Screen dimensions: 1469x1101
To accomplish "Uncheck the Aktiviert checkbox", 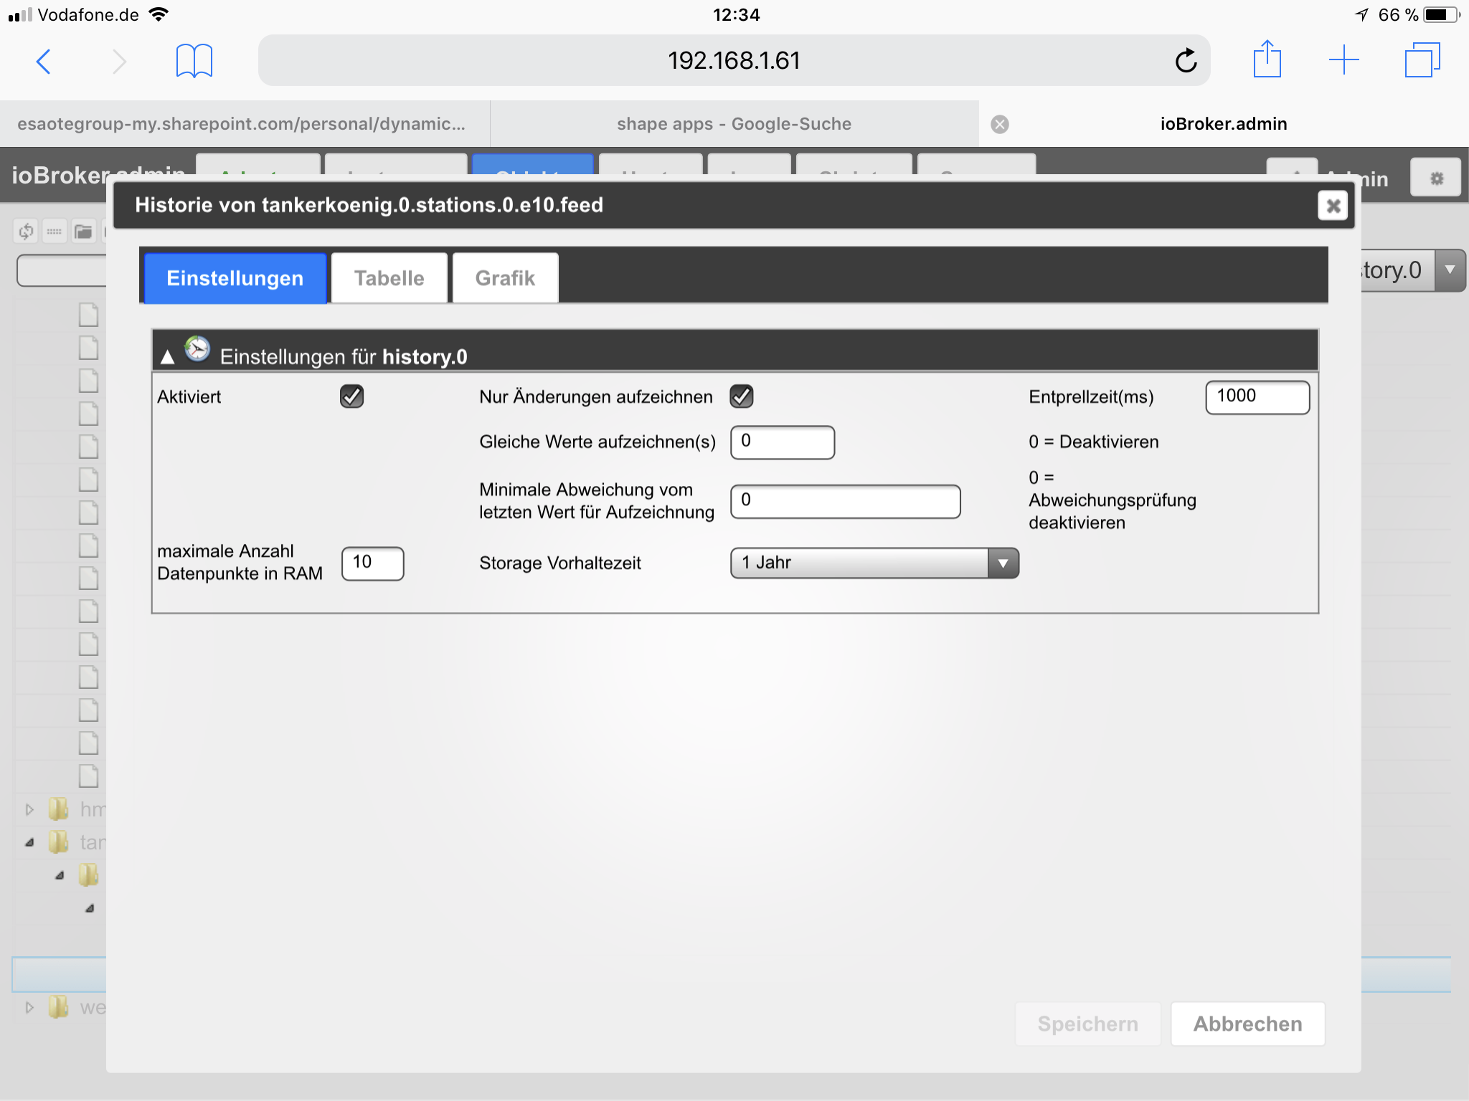I will click(x=351, y=396).
